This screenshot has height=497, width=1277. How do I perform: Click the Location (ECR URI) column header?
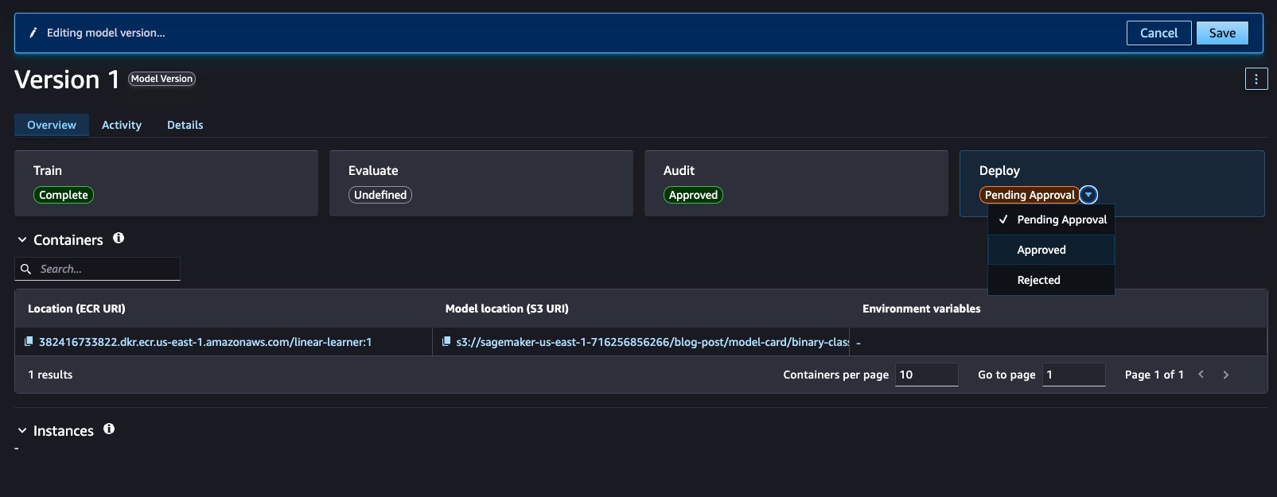point(76,309)
